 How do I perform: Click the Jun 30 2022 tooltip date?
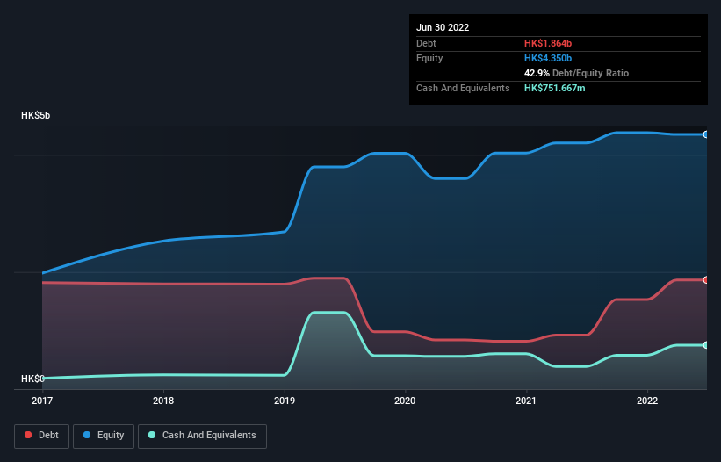pos(443,27)
